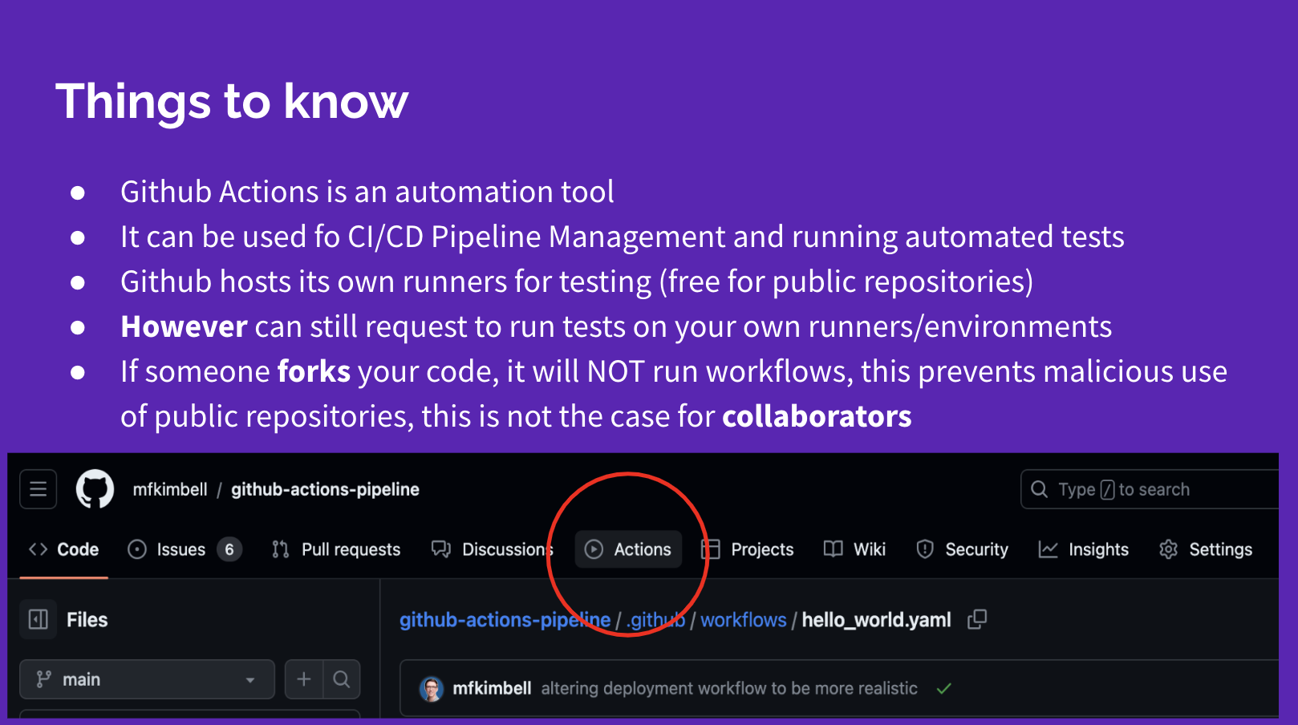Click the Security shield icon

[x=925, y=549]
